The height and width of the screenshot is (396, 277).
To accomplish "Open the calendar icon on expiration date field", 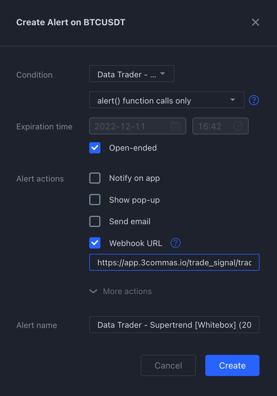I will click(x=176, y=126).
